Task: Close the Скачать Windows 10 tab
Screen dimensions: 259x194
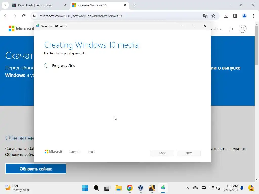Action: point(125,5)
